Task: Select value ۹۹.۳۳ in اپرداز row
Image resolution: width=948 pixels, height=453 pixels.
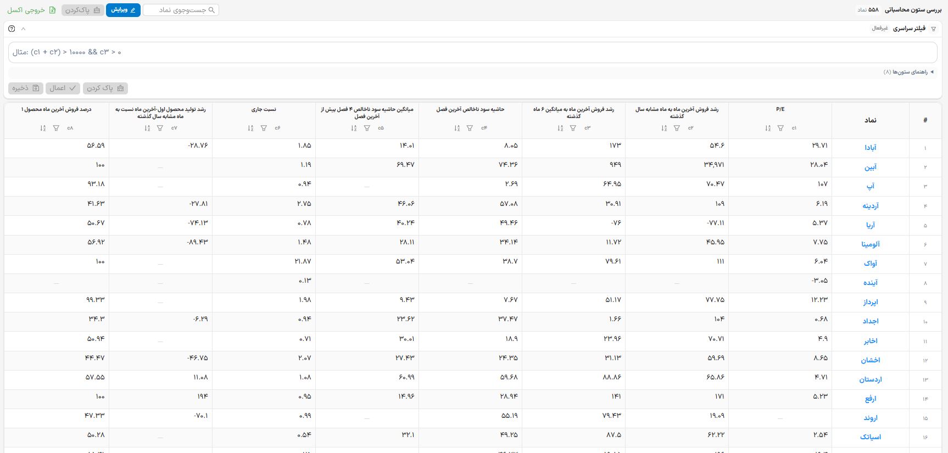Action: pyautogui.click(x=96, y=300)
